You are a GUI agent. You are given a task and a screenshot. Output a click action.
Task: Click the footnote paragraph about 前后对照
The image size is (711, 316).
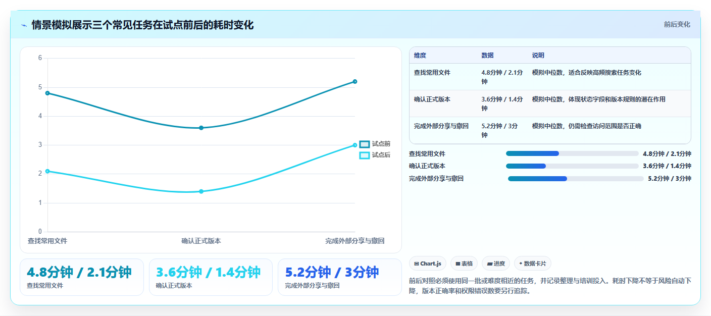[x=550, y=286]
